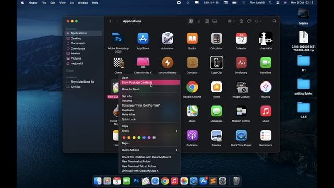The image size is (334, 188).
Task: Select the Preview app icon
Action: coord(217,135)
